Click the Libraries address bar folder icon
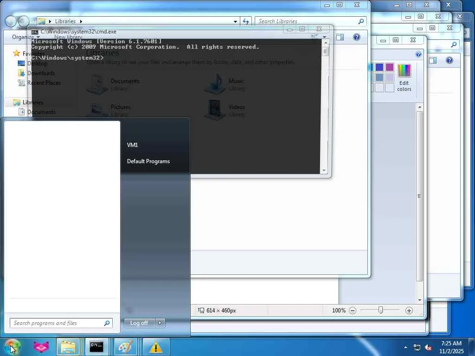 pos(42,21)
